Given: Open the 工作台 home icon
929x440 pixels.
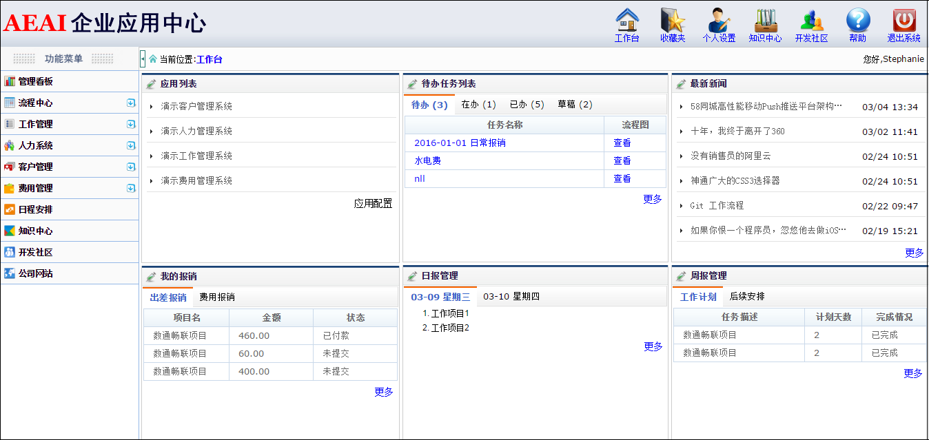Looking at the screenshot, I should (x=626, y=21).
